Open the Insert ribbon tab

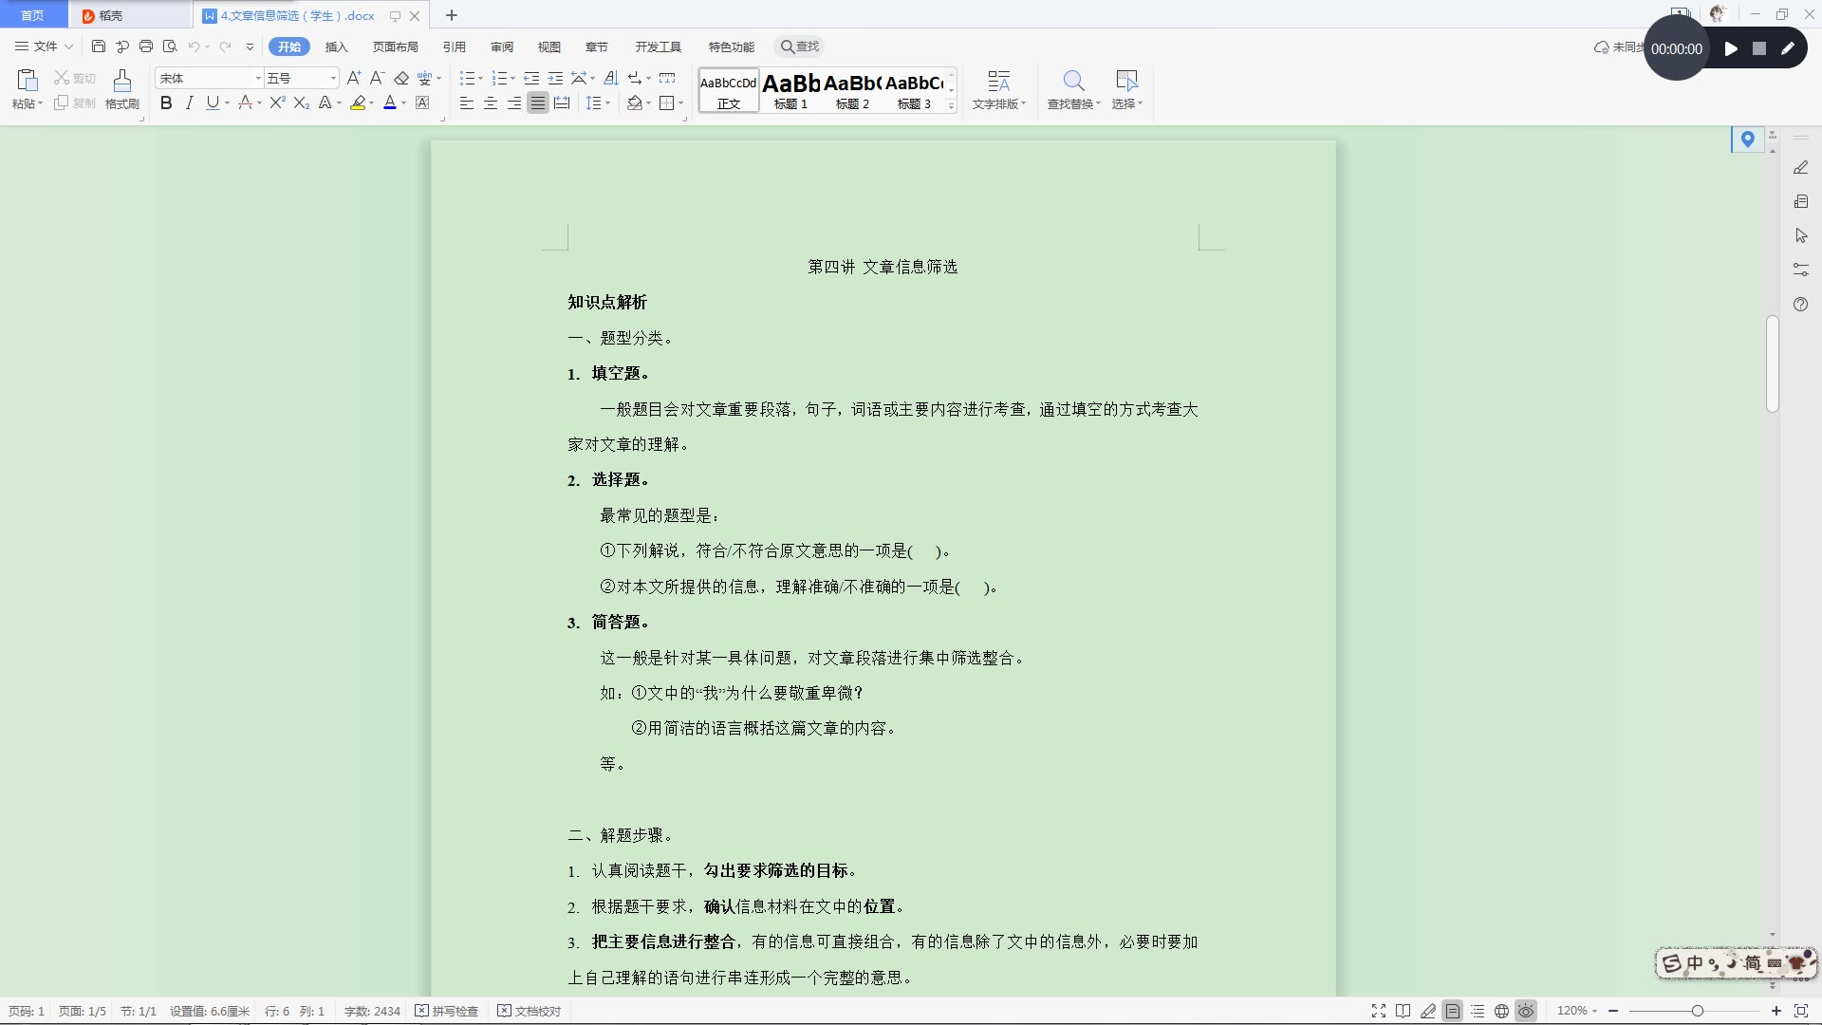pos(336,47)
